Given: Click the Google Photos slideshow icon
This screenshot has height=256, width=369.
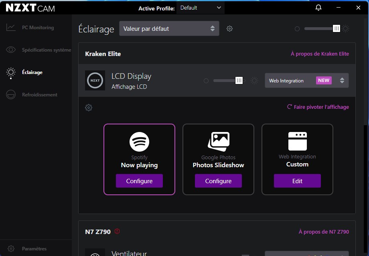Looking at the screenshot, I should point(218,141).
